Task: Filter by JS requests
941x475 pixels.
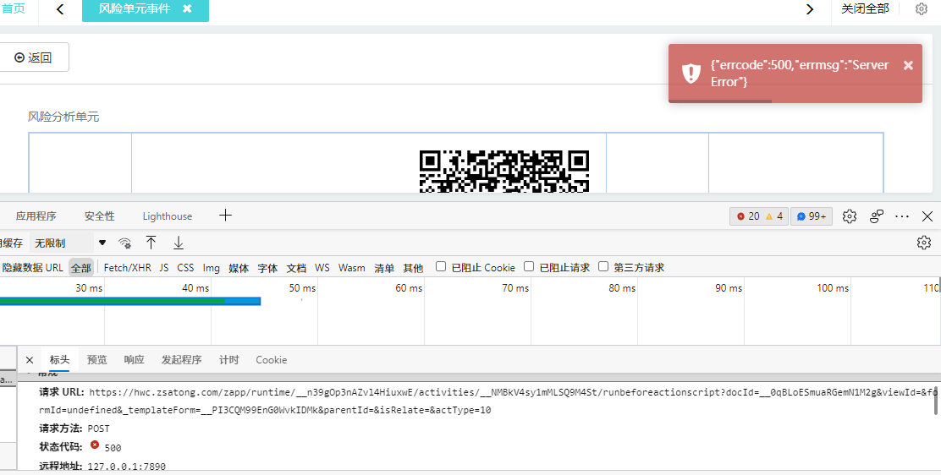Action: tap(164, 267)
